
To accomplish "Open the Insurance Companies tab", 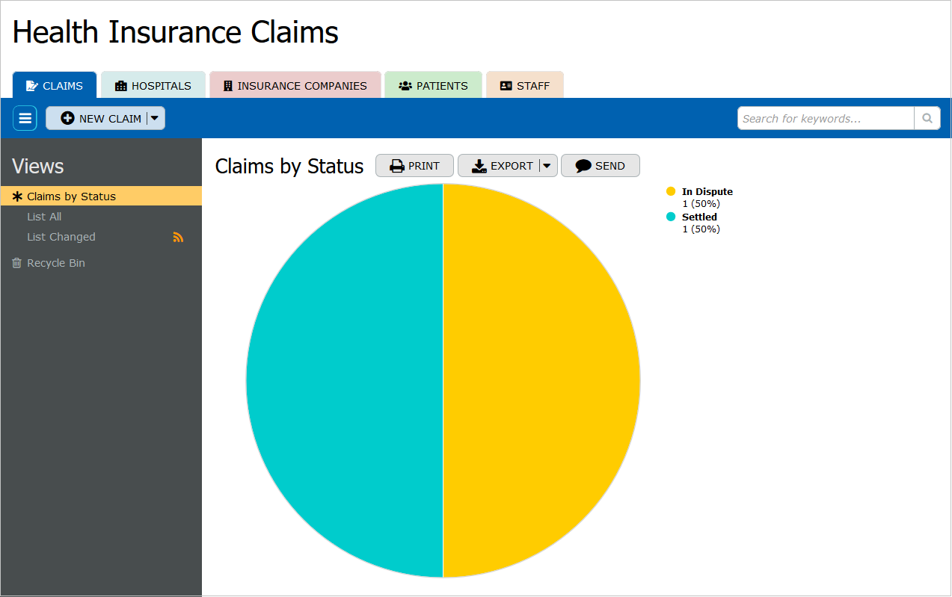I will (x=295, y=86).
